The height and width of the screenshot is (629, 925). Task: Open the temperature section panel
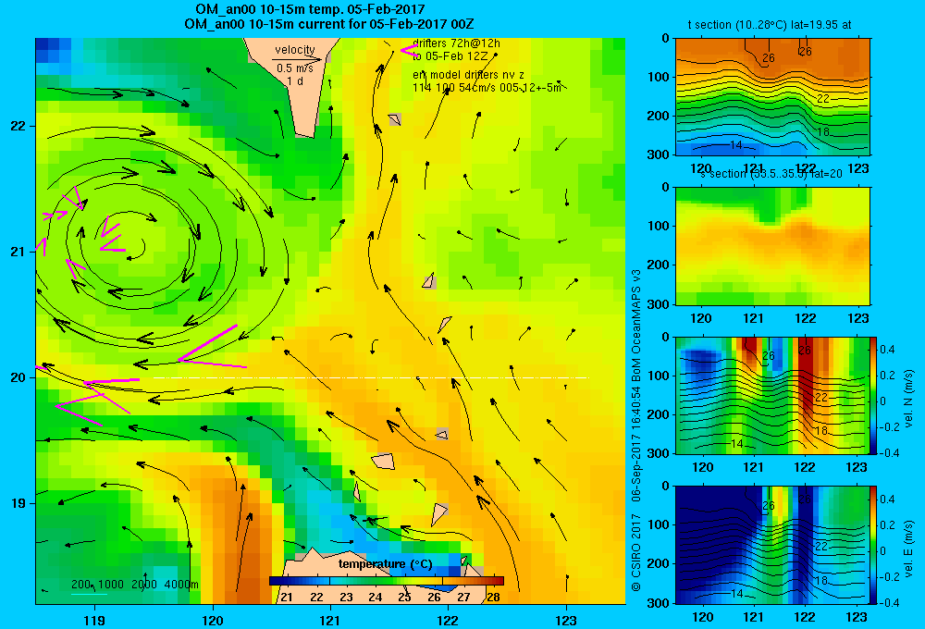(772, 97)
